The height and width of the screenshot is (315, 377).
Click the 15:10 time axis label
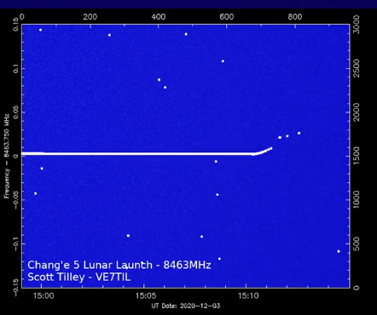click(x=248, y=296)
